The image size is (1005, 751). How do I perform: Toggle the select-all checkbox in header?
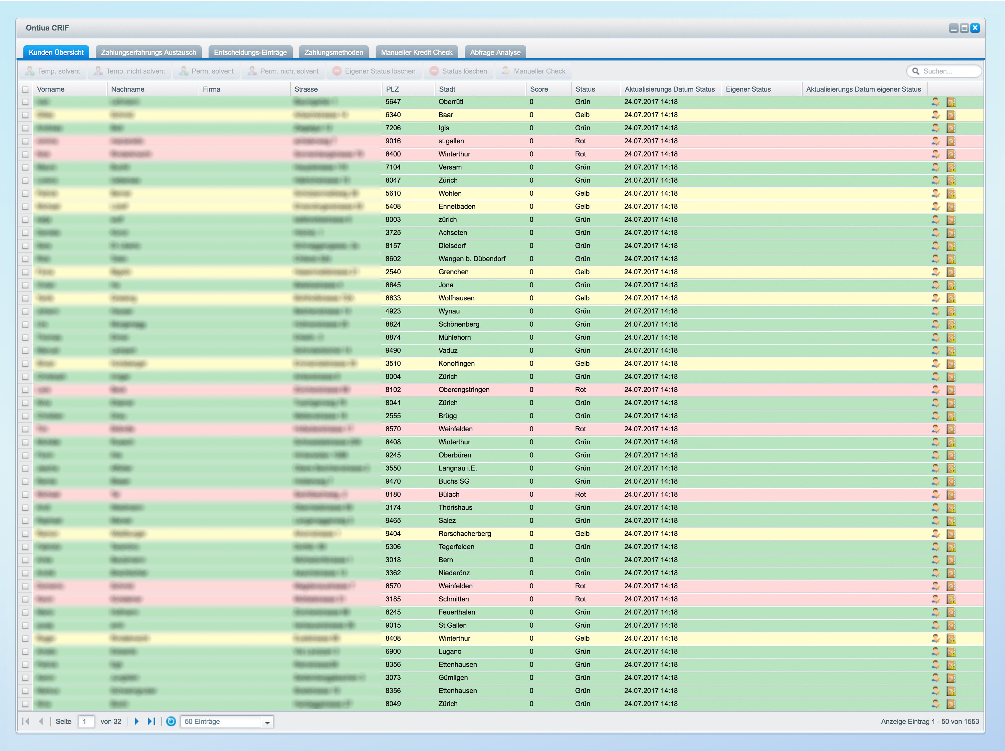pos(25,89)
